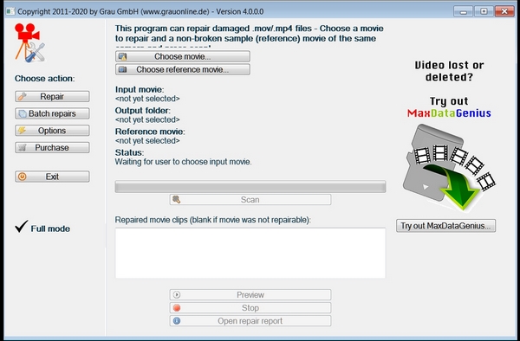Maximize the window
The image size is (520, 341).
[x=484, y=11]
